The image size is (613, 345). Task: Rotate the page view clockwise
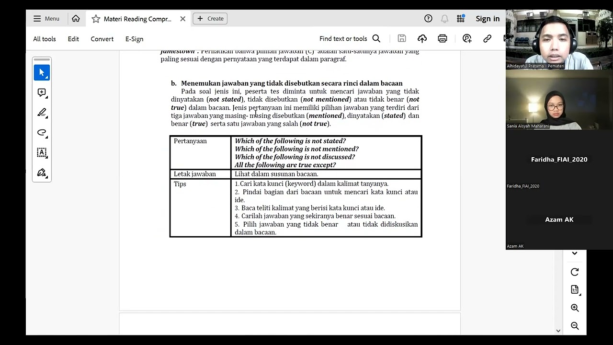tap(575, 272)
